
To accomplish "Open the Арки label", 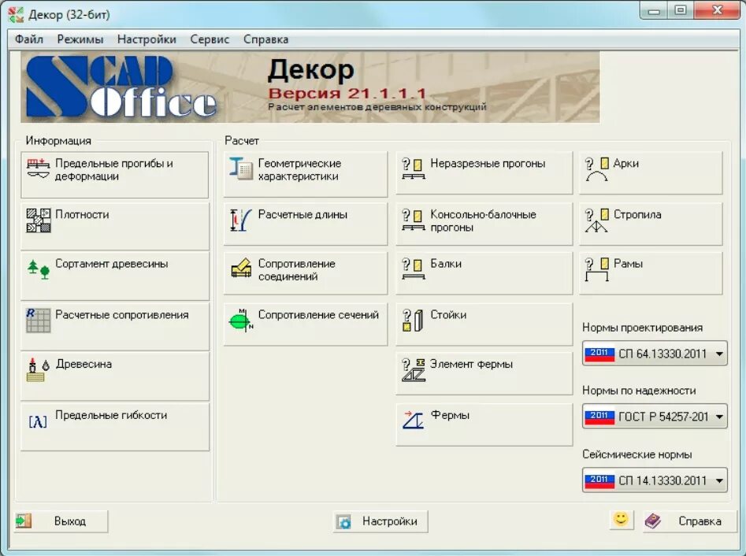I will (625, 164).
